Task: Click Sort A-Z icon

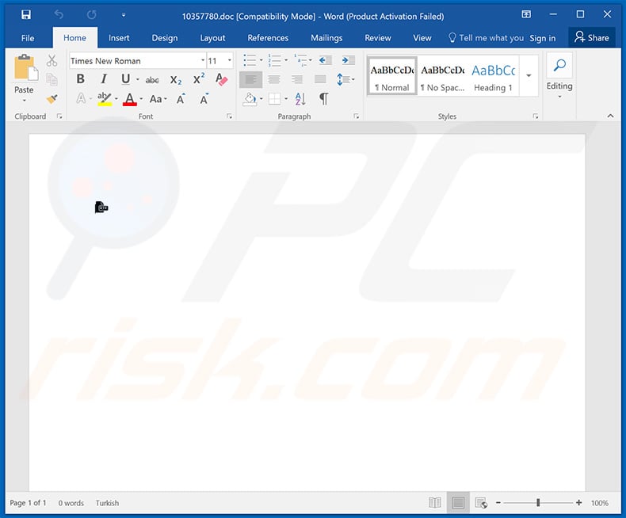Action: (300, 99)
